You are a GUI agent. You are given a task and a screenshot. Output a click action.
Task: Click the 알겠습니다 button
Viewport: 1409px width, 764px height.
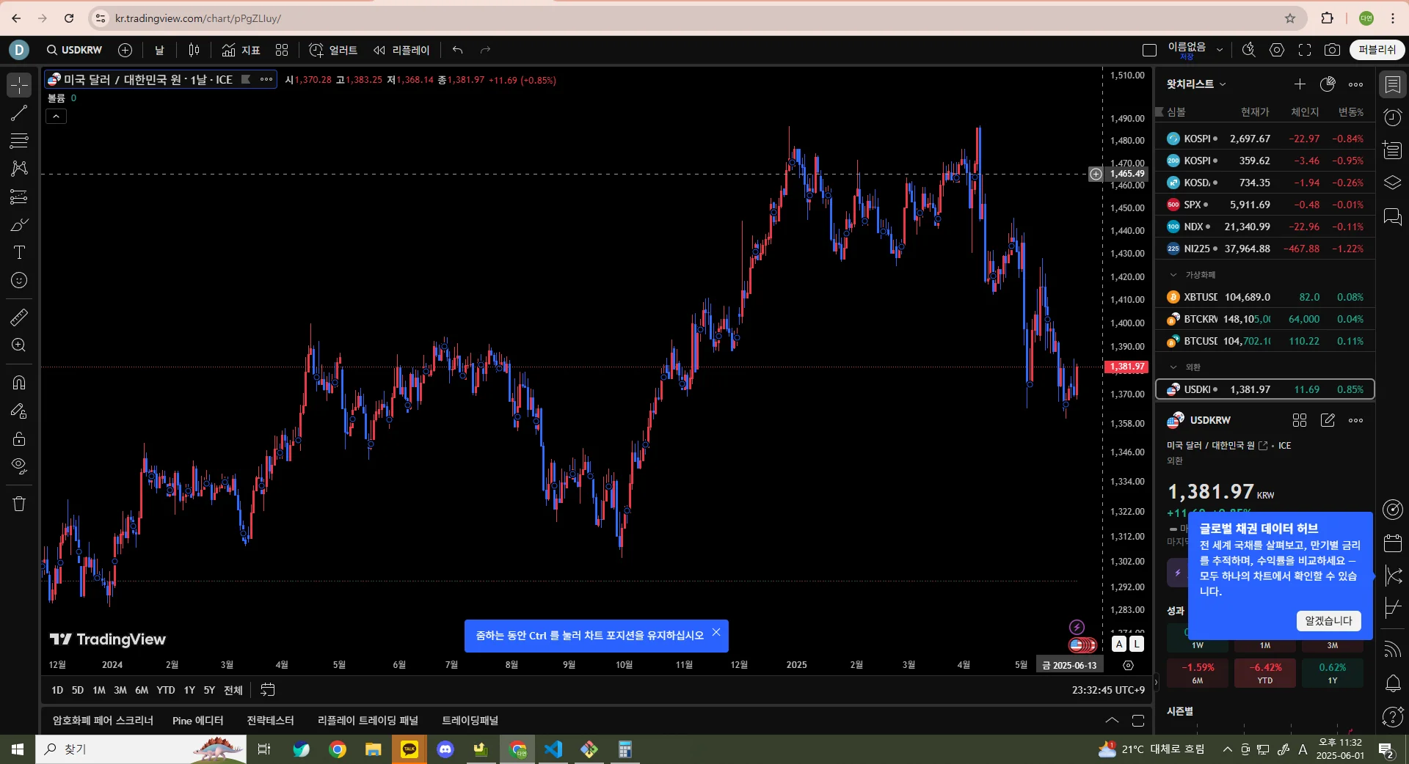tap(1328, 620)
